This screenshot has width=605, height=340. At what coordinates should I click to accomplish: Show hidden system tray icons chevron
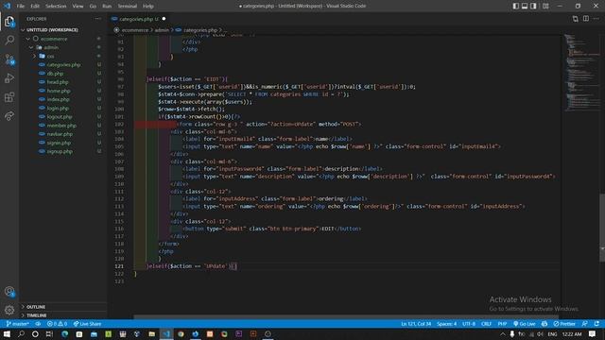502,333
